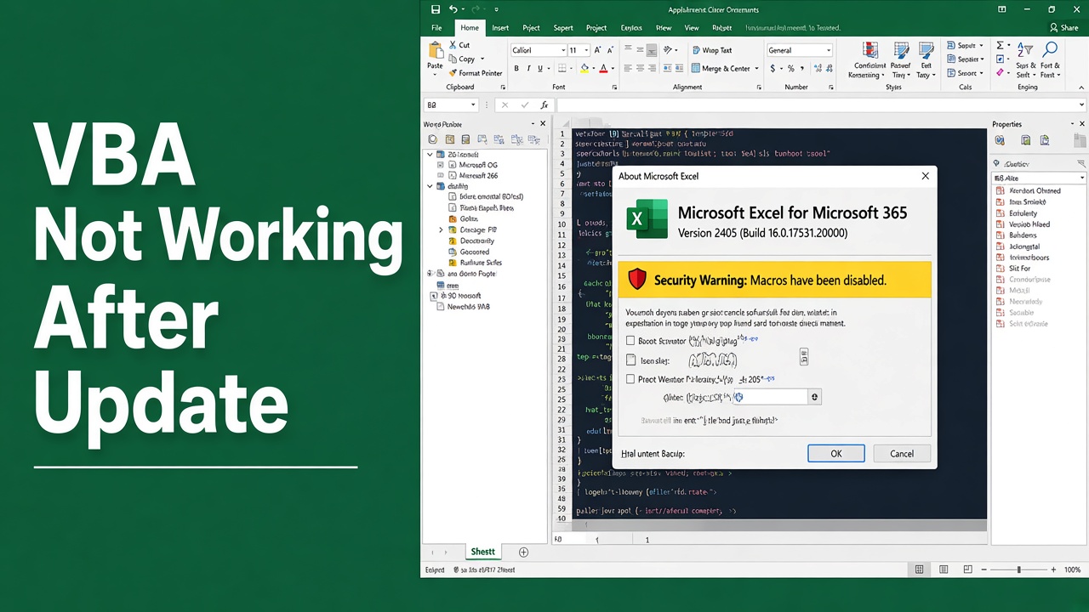Click Cancel in About Microsoft Excel dialog
This screenshot has width=1089, height=612.
[x=901, y=453]
